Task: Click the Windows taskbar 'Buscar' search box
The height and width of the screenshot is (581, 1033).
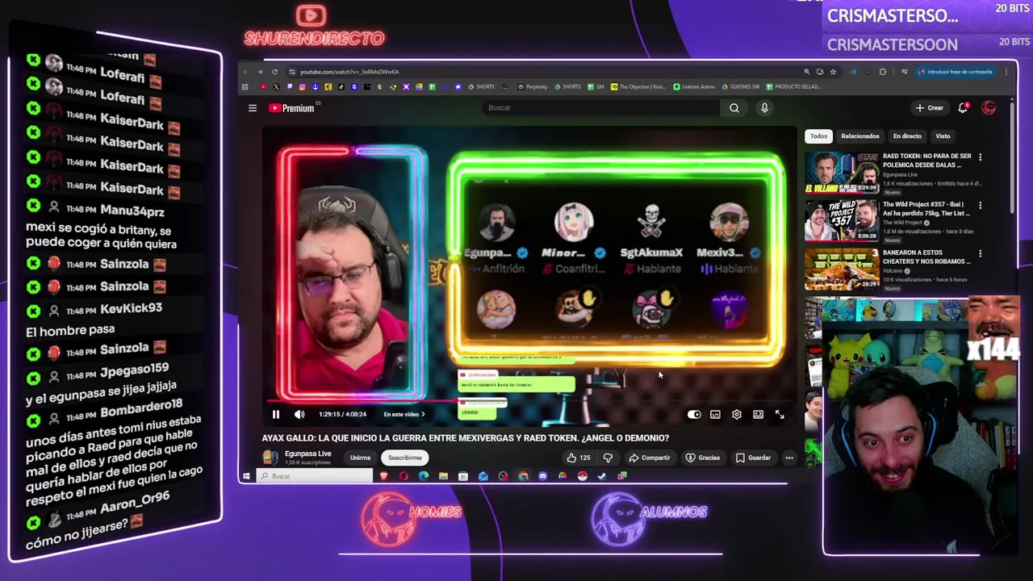Action: coord(315,476)
